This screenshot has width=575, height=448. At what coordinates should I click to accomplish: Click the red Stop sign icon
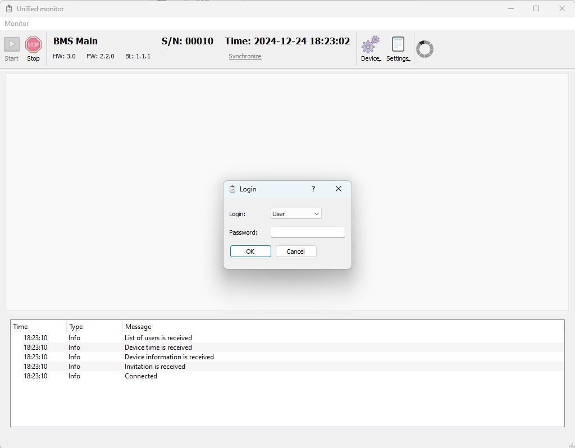point(33,45)
